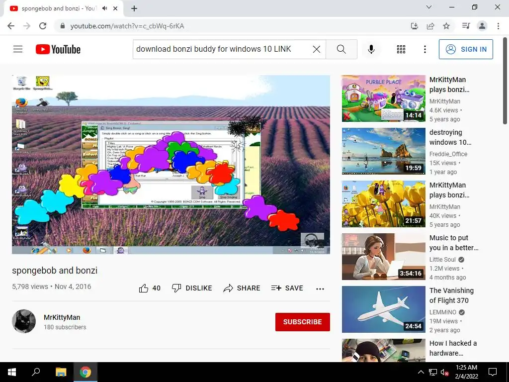Mute tab via speaker icon in tab
The image size is (509, 382).
coord(104,8)
